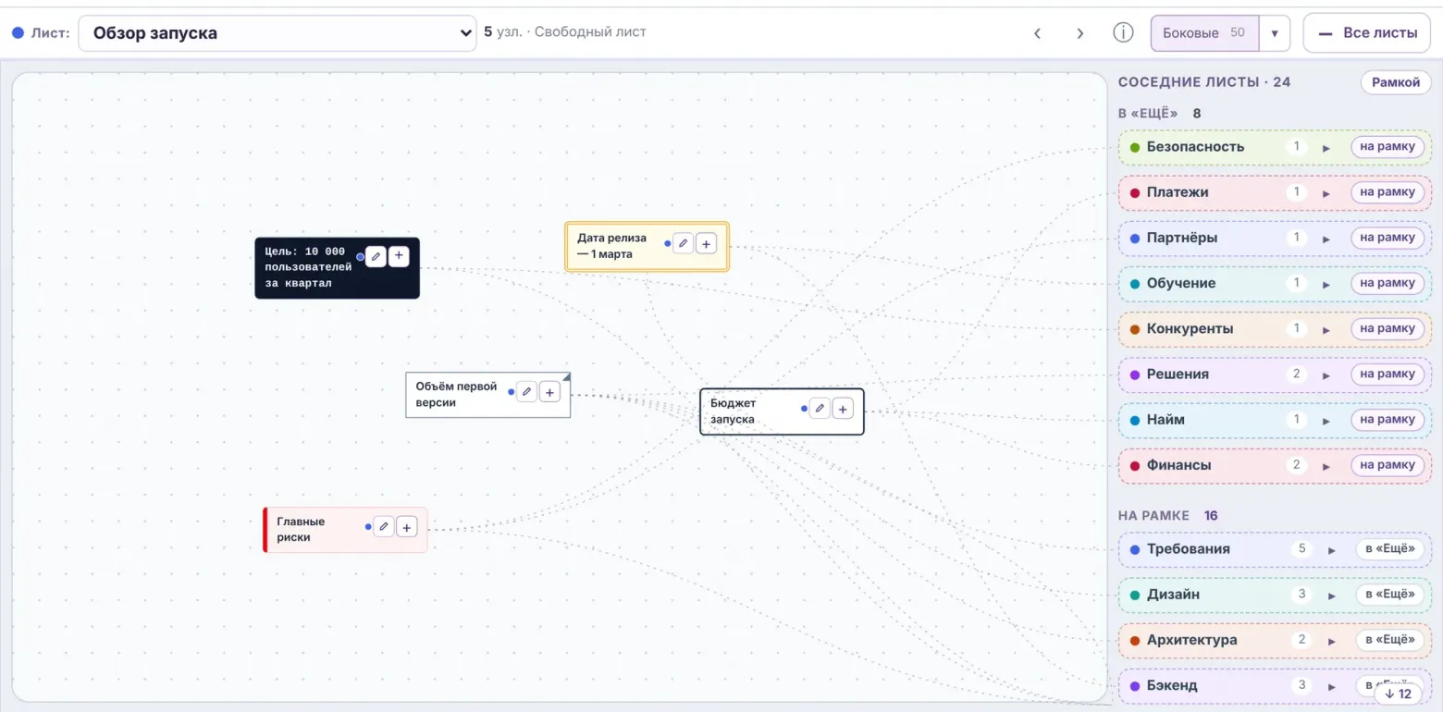Collapse with the «Все листы» button

[x=1367, y=33]
